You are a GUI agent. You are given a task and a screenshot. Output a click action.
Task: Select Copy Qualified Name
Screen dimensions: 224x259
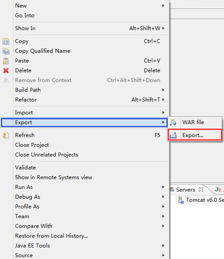click(x=91, y=51)
